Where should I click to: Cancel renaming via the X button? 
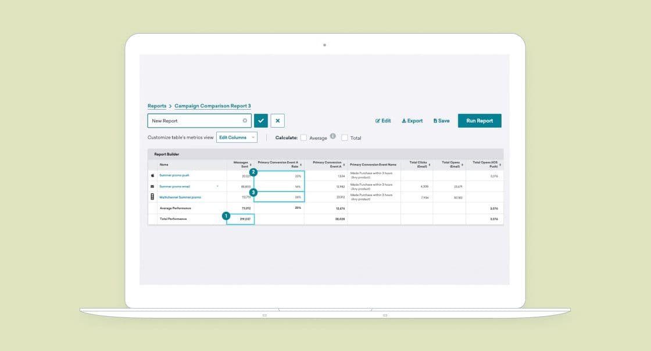pyautogui.click(x=277, y=120)
